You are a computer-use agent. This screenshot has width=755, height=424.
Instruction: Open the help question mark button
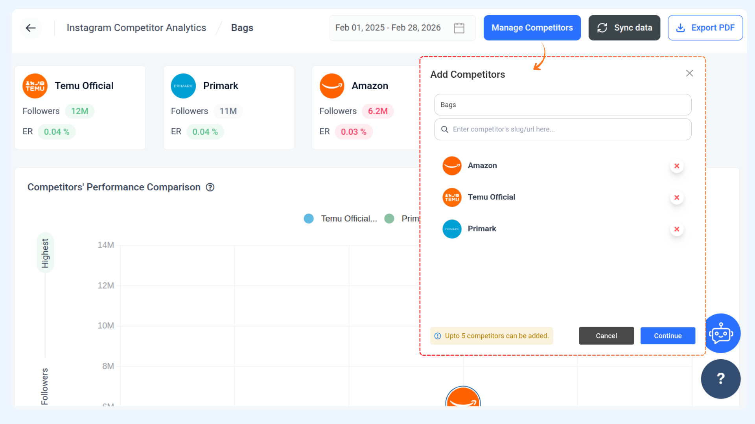click(x=721, y=379)
